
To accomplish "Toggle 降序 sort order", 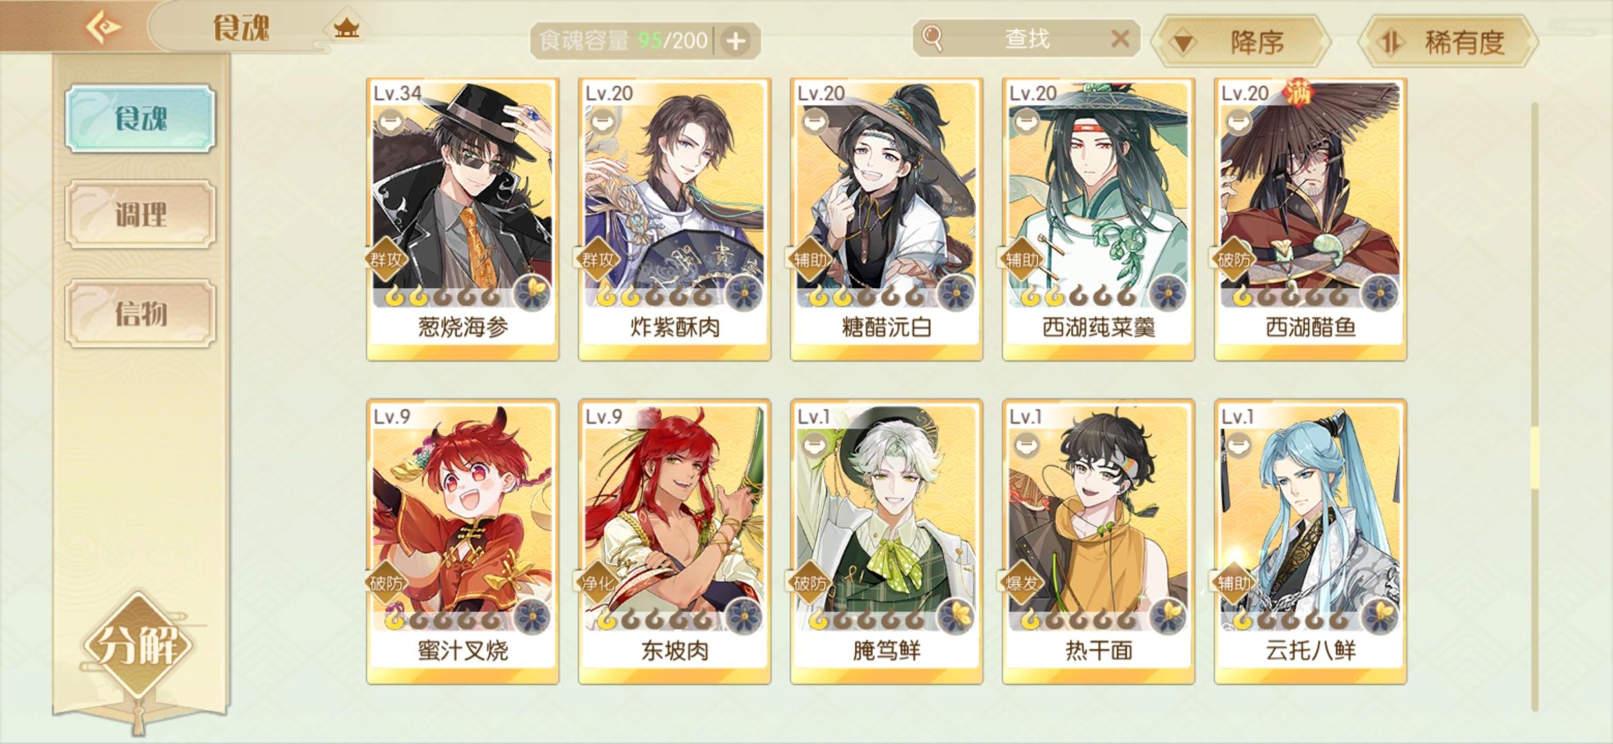I will pyautogui.click(x=1242, y=42).
